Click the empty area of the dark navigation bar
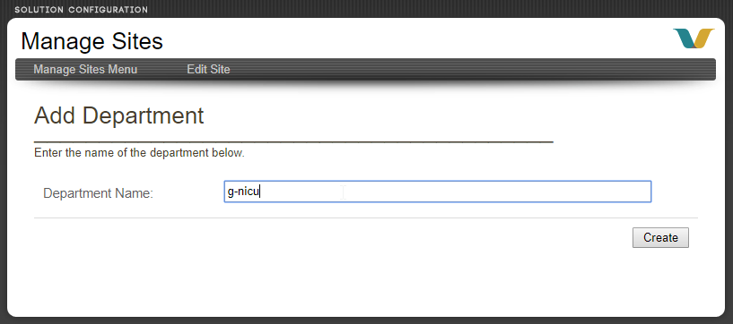 pyautogui.click(x=467, y=70)
